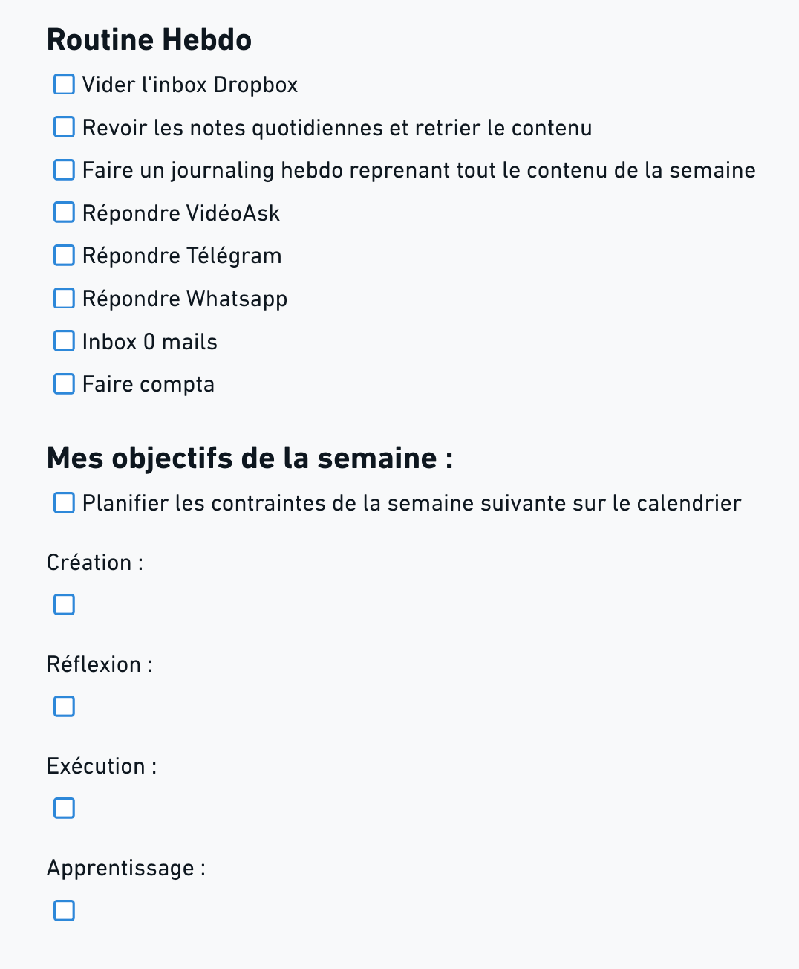
Task: Tick the 'Revoir les notes quotidiennes' checkbox
Action: click(65, 127)
